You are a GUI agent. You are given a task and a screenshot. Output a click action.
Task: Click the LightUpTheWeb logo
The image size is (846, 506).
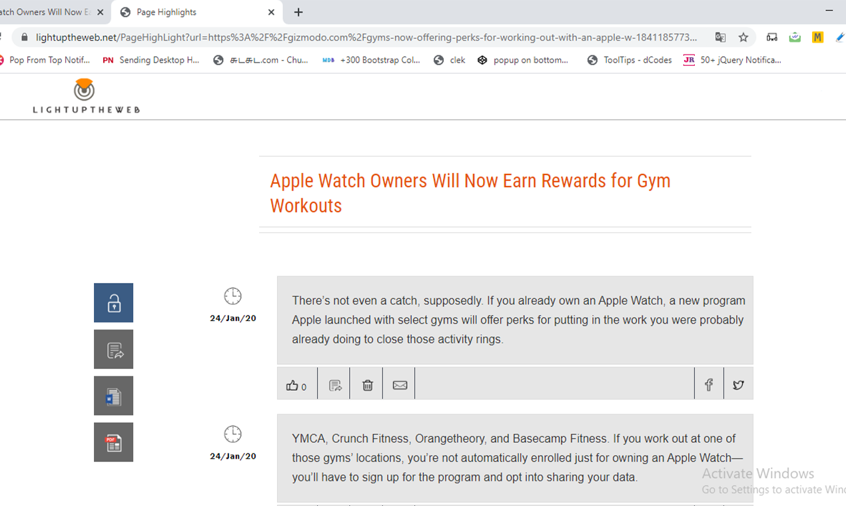[x=86, y=96]
